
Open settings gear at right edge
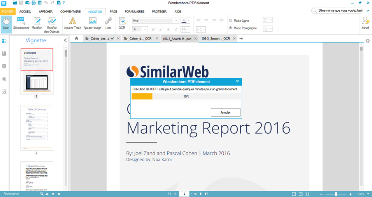tap(368, 41)
